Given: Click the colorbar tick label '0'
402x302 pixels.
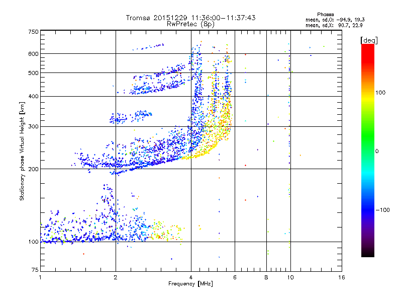Looking at the screenshot, I should click(x=377, y=152).
